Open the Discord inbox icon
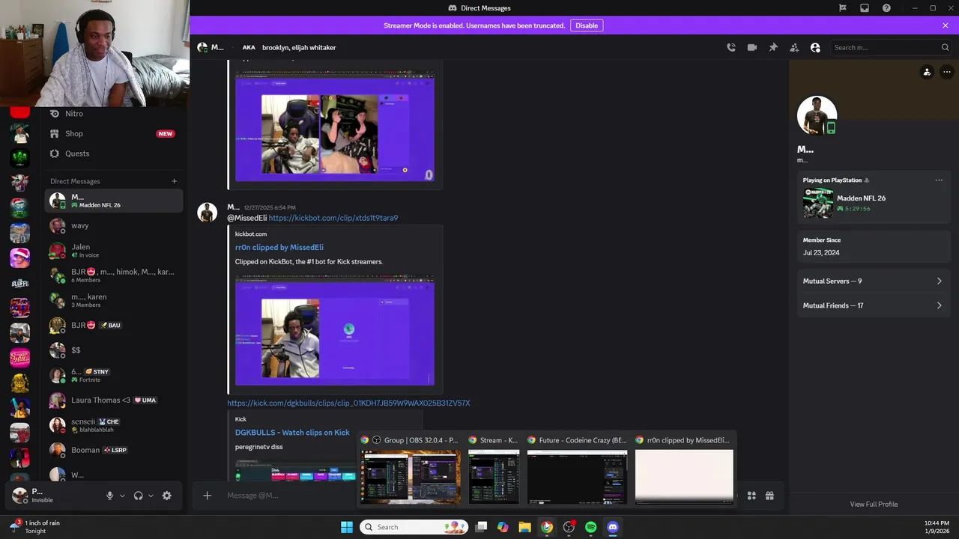The height and width of the screenshot is (539, 959). point(865,8)
